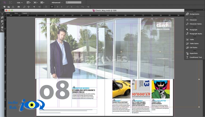
Task: Click the large gray '08' number
Action: pos(54,90)
